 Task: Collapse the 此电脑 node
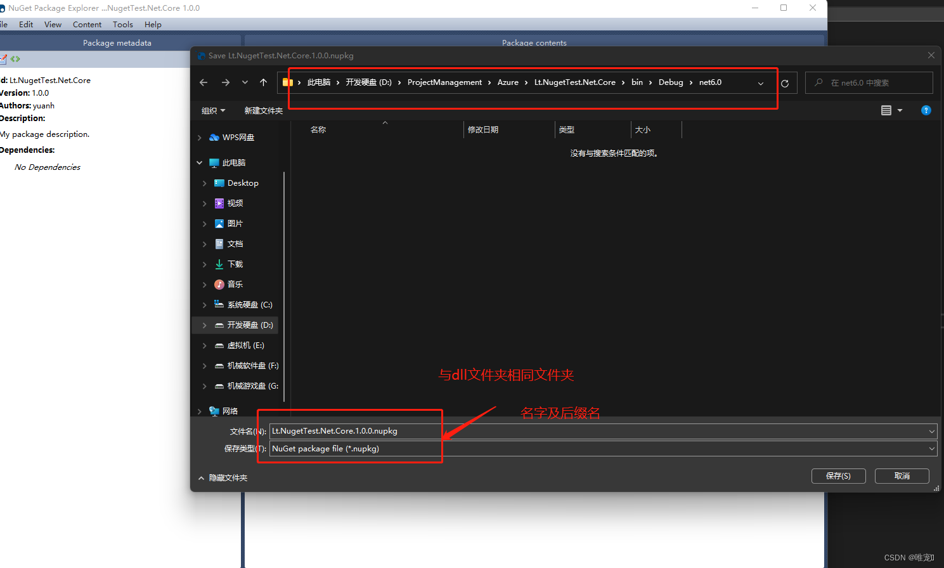tap(200, 163)
